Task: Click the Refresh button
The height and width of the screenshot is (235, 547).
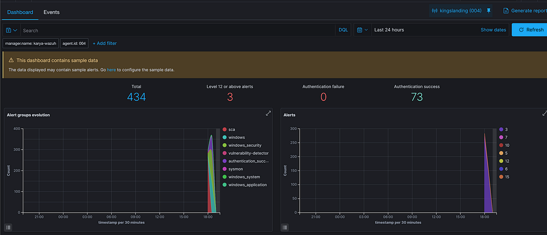Action: (529, 30)
